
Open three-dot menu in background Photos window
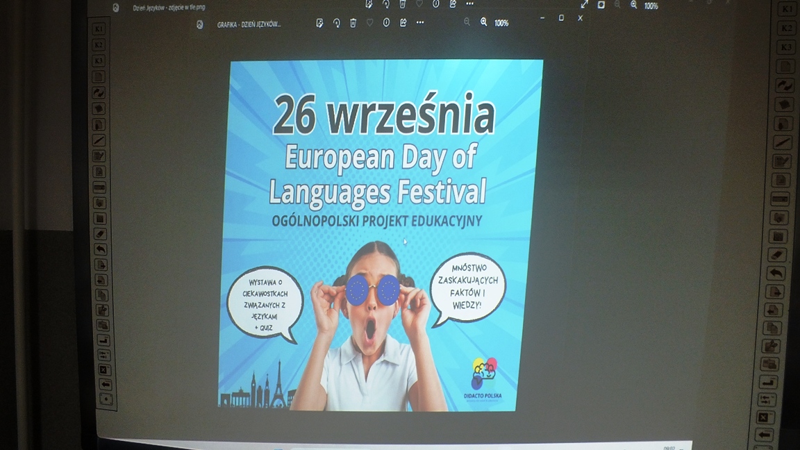click(470, 3)
